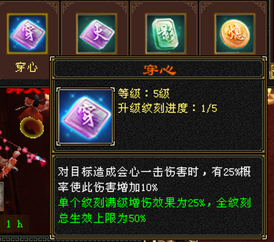Select the purple 火 rune icon
274x242 pixels.
point(96,33)
